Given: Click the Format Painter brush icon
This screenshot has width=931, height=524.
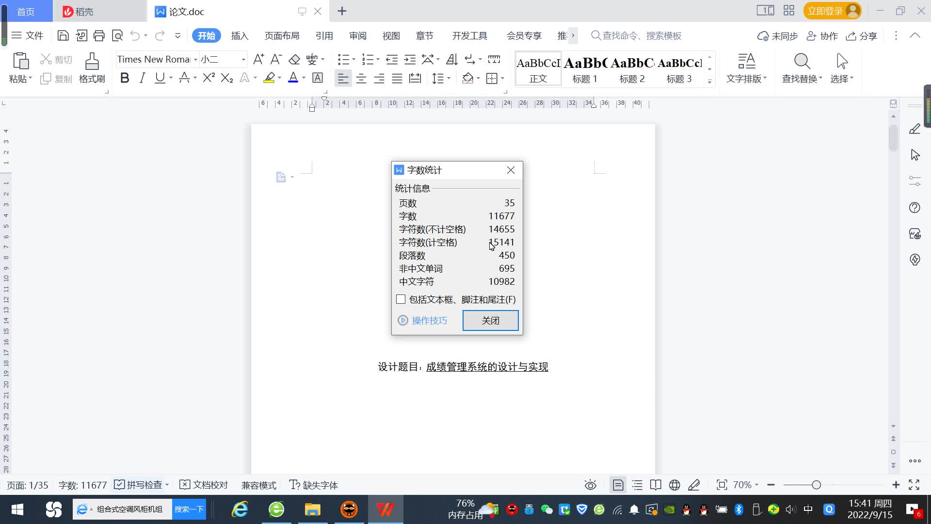Looking at the screenshot, I should (x=92, y=62).
